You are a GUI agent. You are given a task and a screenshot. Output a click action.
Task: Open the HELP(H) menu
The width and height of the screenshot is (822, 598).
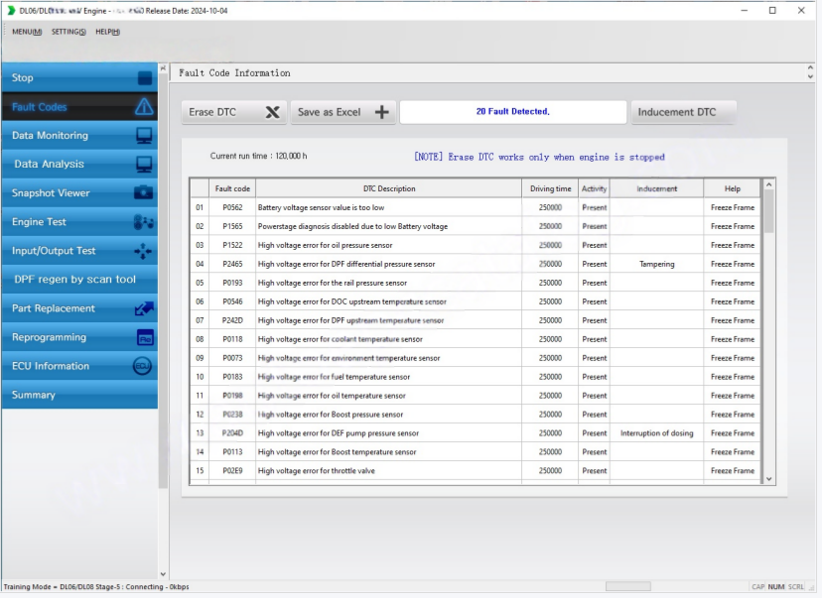[107, 32]
